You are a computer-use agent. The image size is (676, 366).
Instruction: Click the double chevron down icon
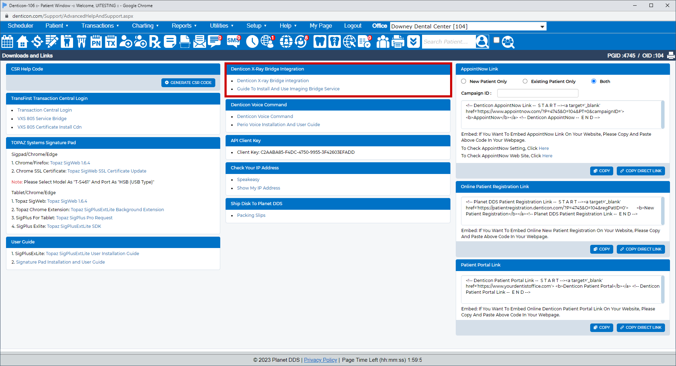(x=413, y=41)
